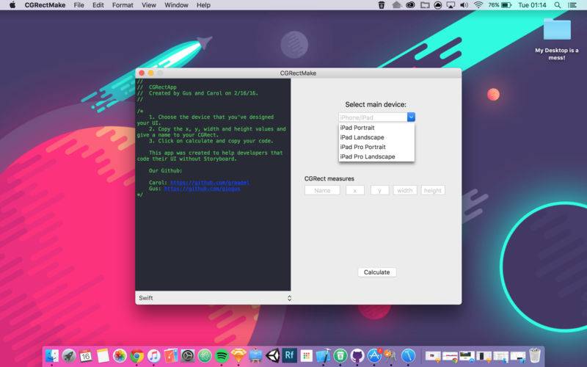The height and width of the screenshot is (367, 587).
Task: Click the Calculate button
Action: click(x=377, y=272)
